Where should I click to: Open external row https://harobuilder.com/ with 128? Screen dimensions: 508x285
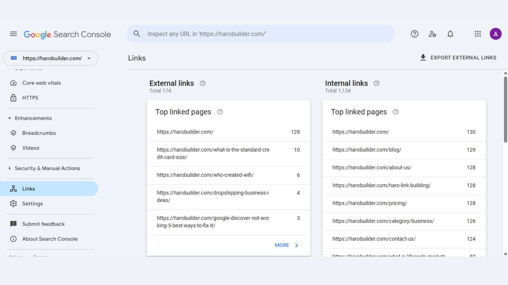coord(228,132)
